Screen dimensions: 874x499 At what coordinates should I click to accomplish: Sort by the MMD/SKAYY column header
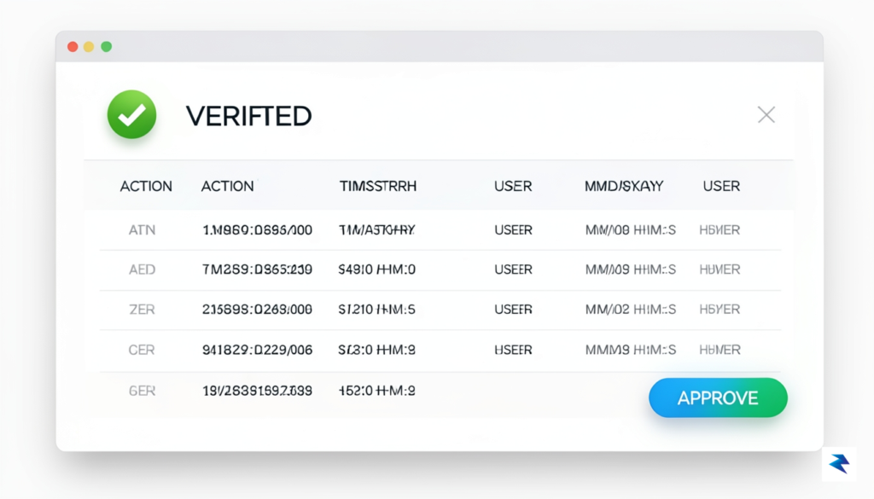(x=624, y=186)
